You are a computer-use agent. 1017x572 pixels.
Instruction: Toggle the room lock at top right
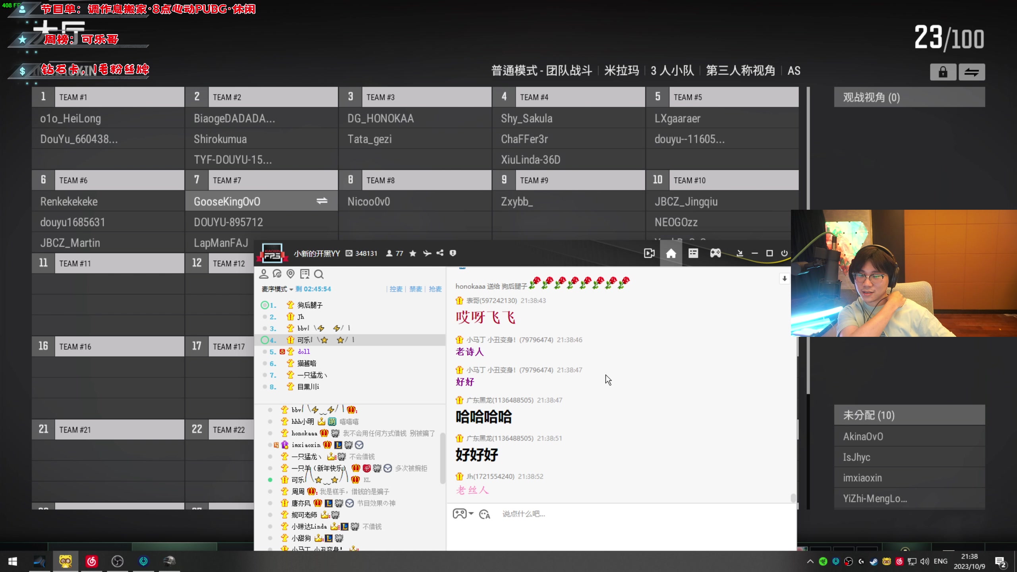[x=943, y=72]
